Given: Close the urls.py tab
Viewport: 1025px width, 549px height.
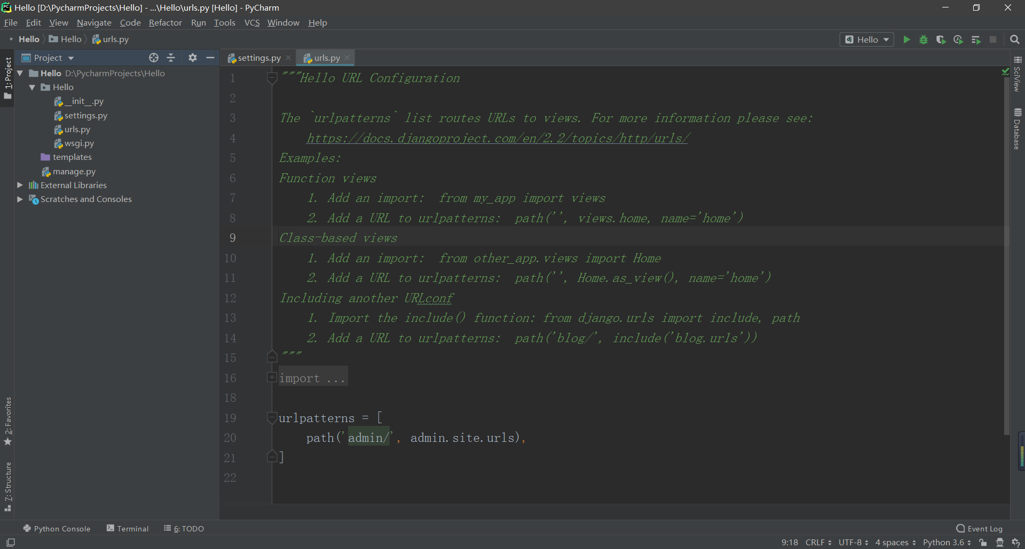Looking at the screenshot, I should tap(347, 58).
